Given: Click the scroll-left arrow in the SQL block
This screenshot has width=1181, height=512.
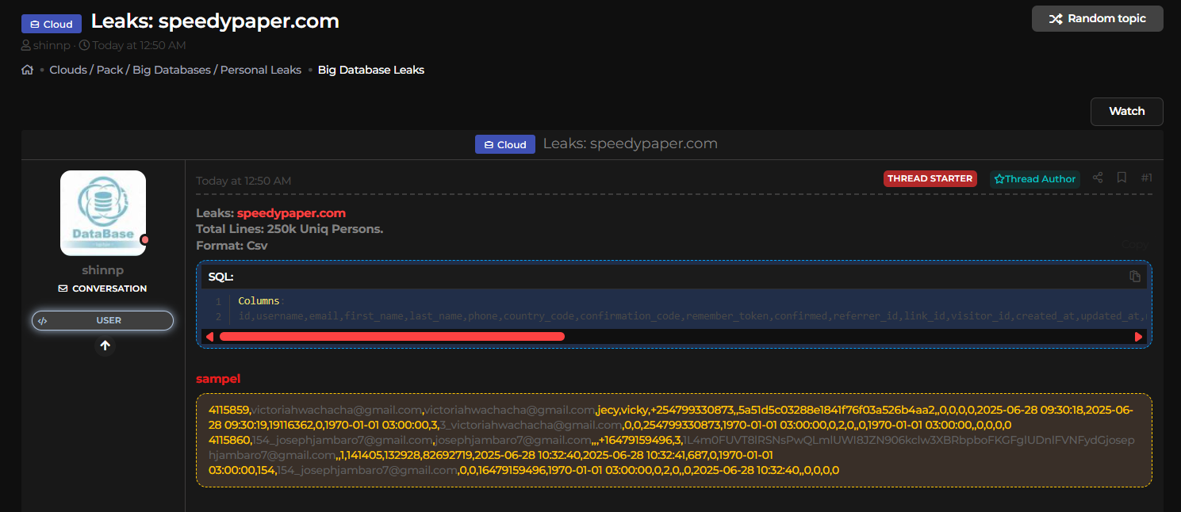Looking at the screenshot, I should tap(209, 337).
